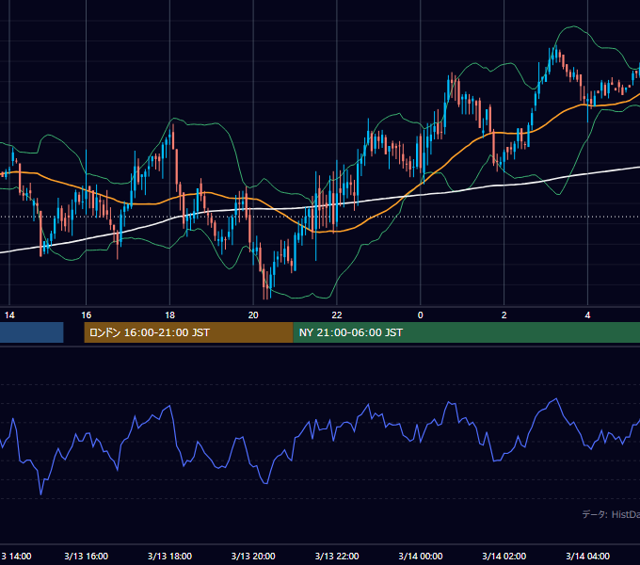Click the hour label 14 on price chart axis
Viewport: 640px width, 565px height.
click(9, 315)
